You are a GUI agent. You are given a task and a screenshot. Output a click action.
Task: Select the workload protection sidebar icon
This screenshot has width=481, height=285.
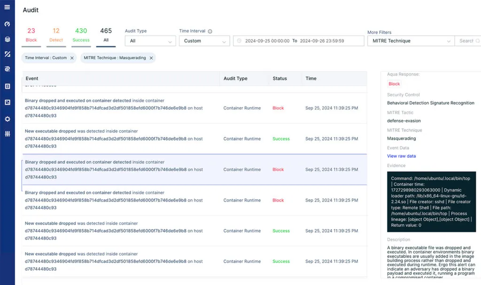click(7, 55)
